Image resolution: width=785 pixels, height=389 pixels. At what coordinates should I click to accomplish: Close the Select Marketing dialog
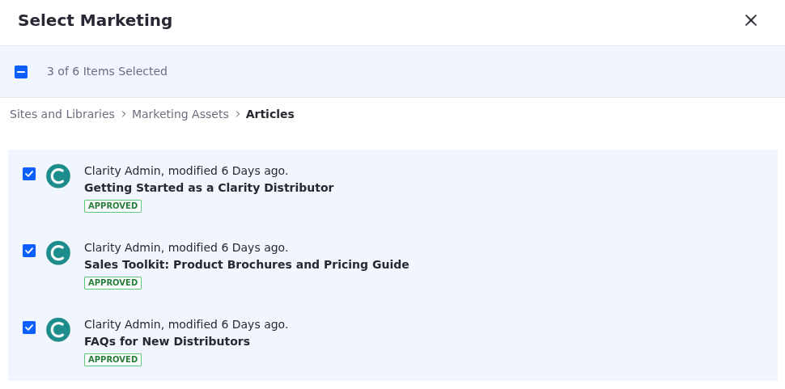click(x=751, y=20)
